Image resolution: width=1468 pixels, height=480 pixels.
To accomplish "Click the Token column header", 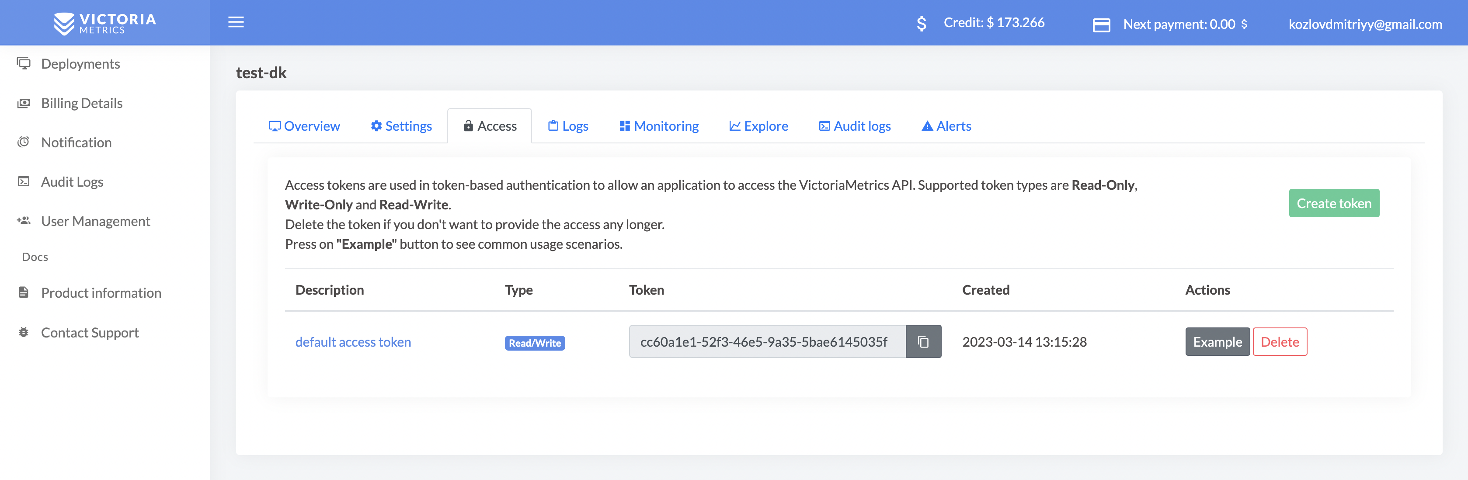I will point(646,289).
